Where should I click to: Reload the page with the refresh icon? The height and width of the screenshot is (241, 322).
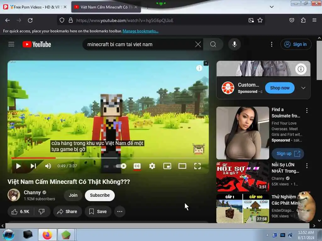point(30,20)
